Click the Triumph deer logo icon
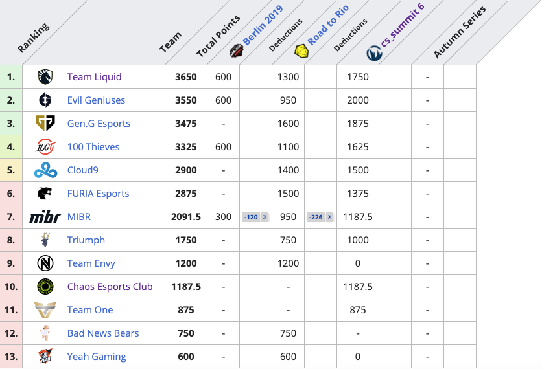The height and width of the screenshot is (369, 542). (45, 240)
